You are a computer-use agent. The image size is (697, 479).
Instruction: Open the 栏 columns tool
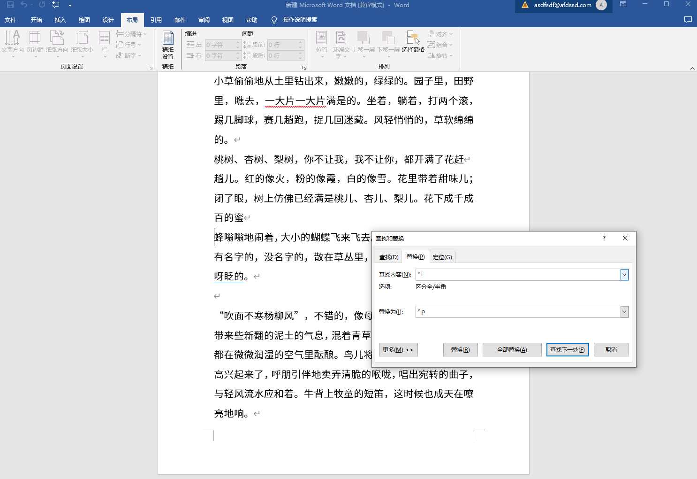click(x=105, y=44)
